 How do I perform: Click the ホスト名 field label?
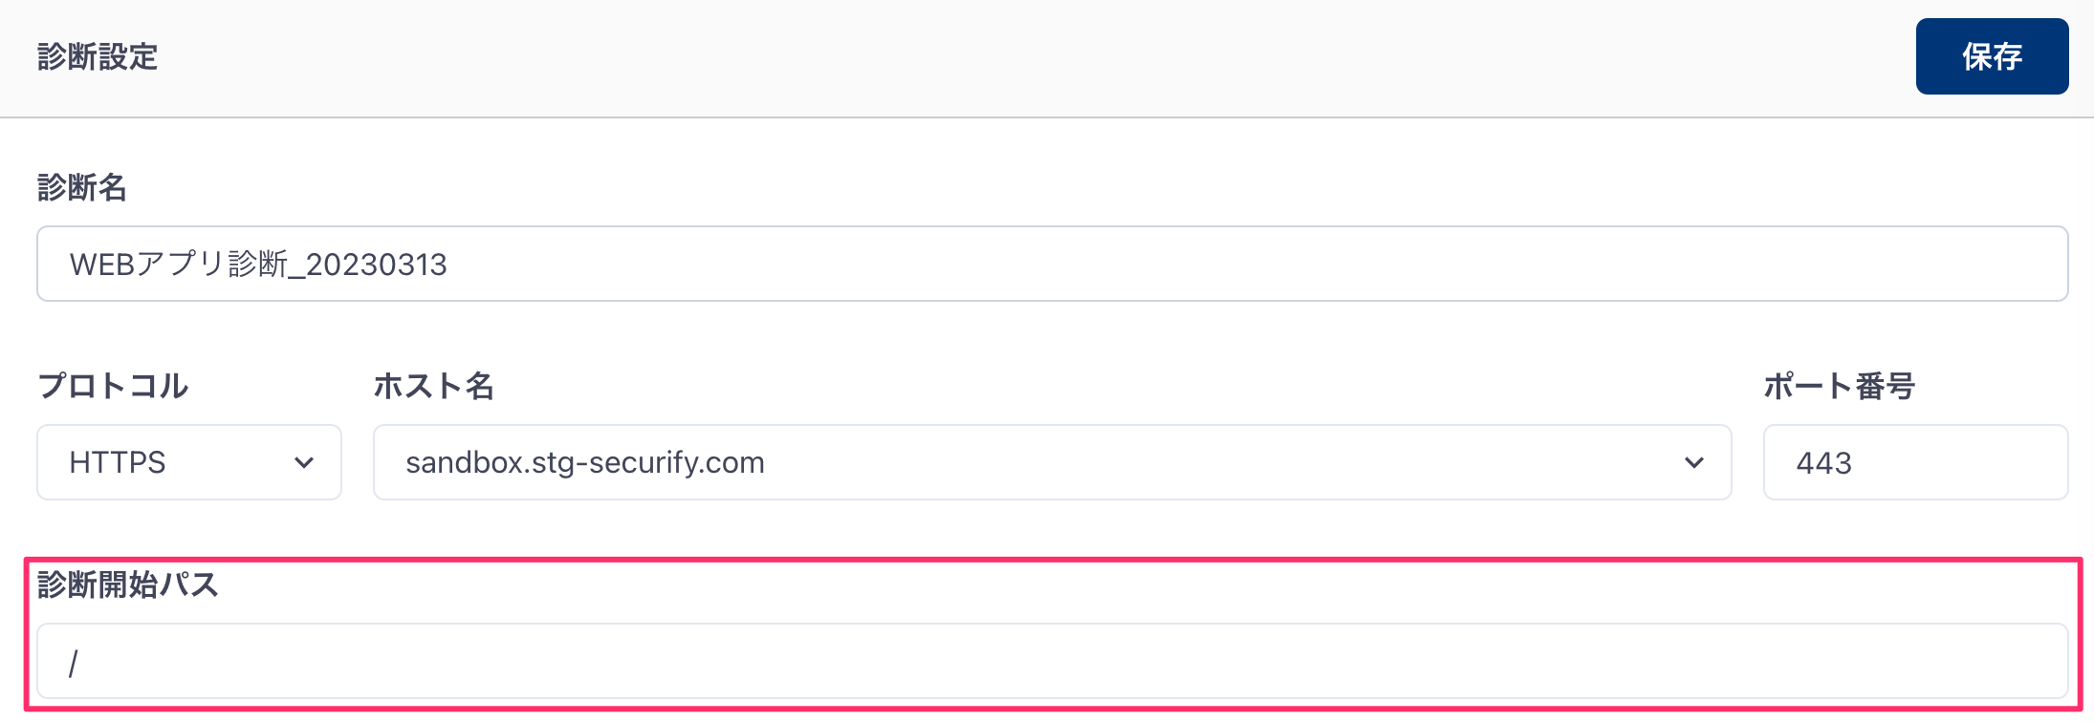point(433,386)
